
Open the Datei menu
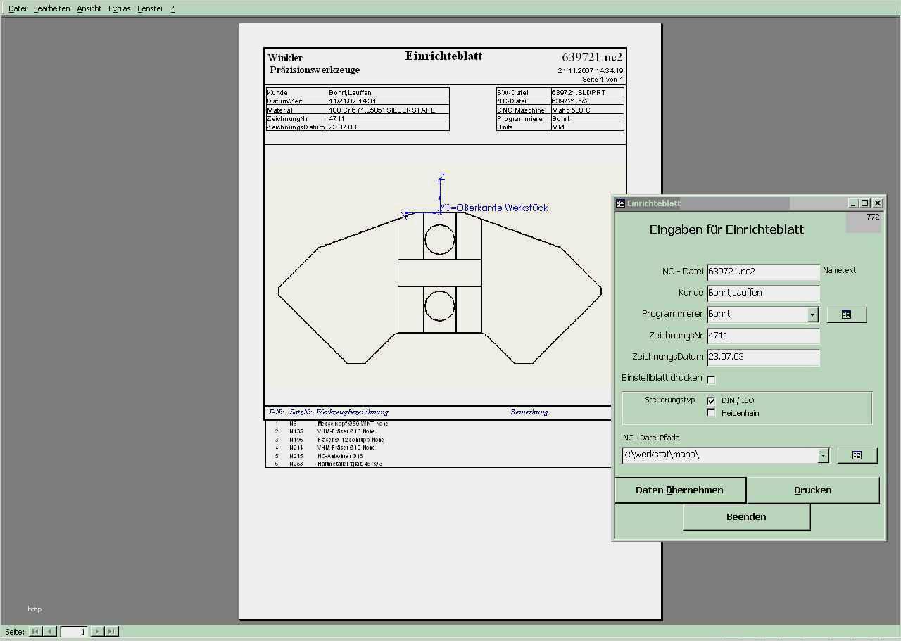point(18,8)
